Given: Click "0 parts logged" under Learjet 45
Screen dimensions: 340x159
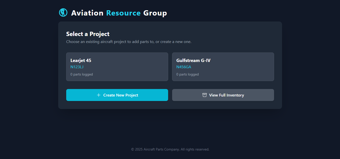Looking at the screenshot, I should pyautogui.click(x=81, y=74).
